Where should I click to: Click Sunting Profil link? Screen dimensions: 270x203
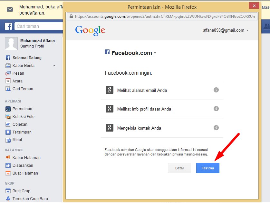32,46
